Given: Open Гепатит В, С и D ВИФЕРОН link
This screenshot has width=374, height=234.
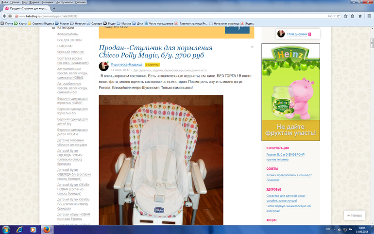Looking at the screenshot, I should point(286,157).
